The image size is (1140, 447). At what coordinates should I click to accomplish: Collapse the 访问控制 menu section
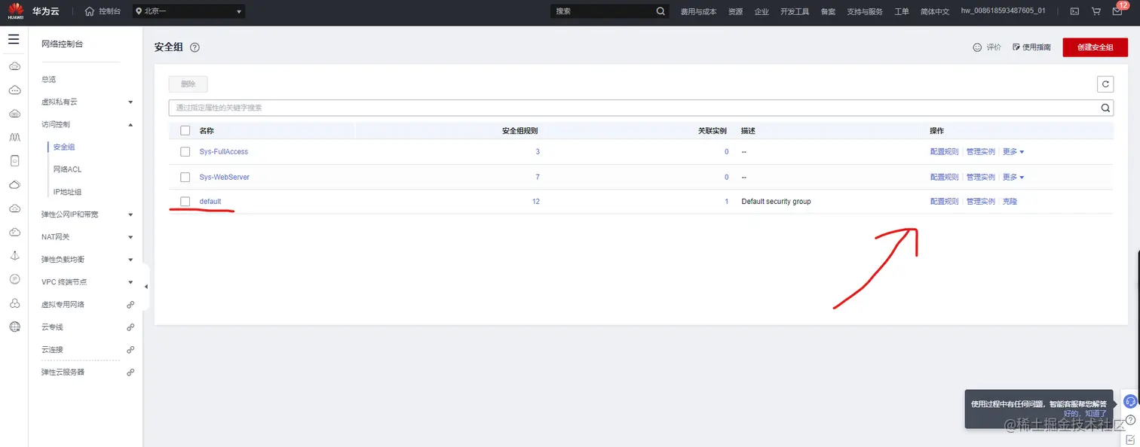click(x=130, y=124)
